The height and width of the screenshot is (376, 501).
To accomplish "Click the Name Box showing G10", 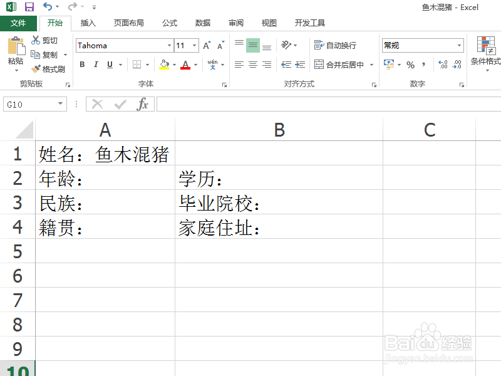I will (x=35, y=104).
